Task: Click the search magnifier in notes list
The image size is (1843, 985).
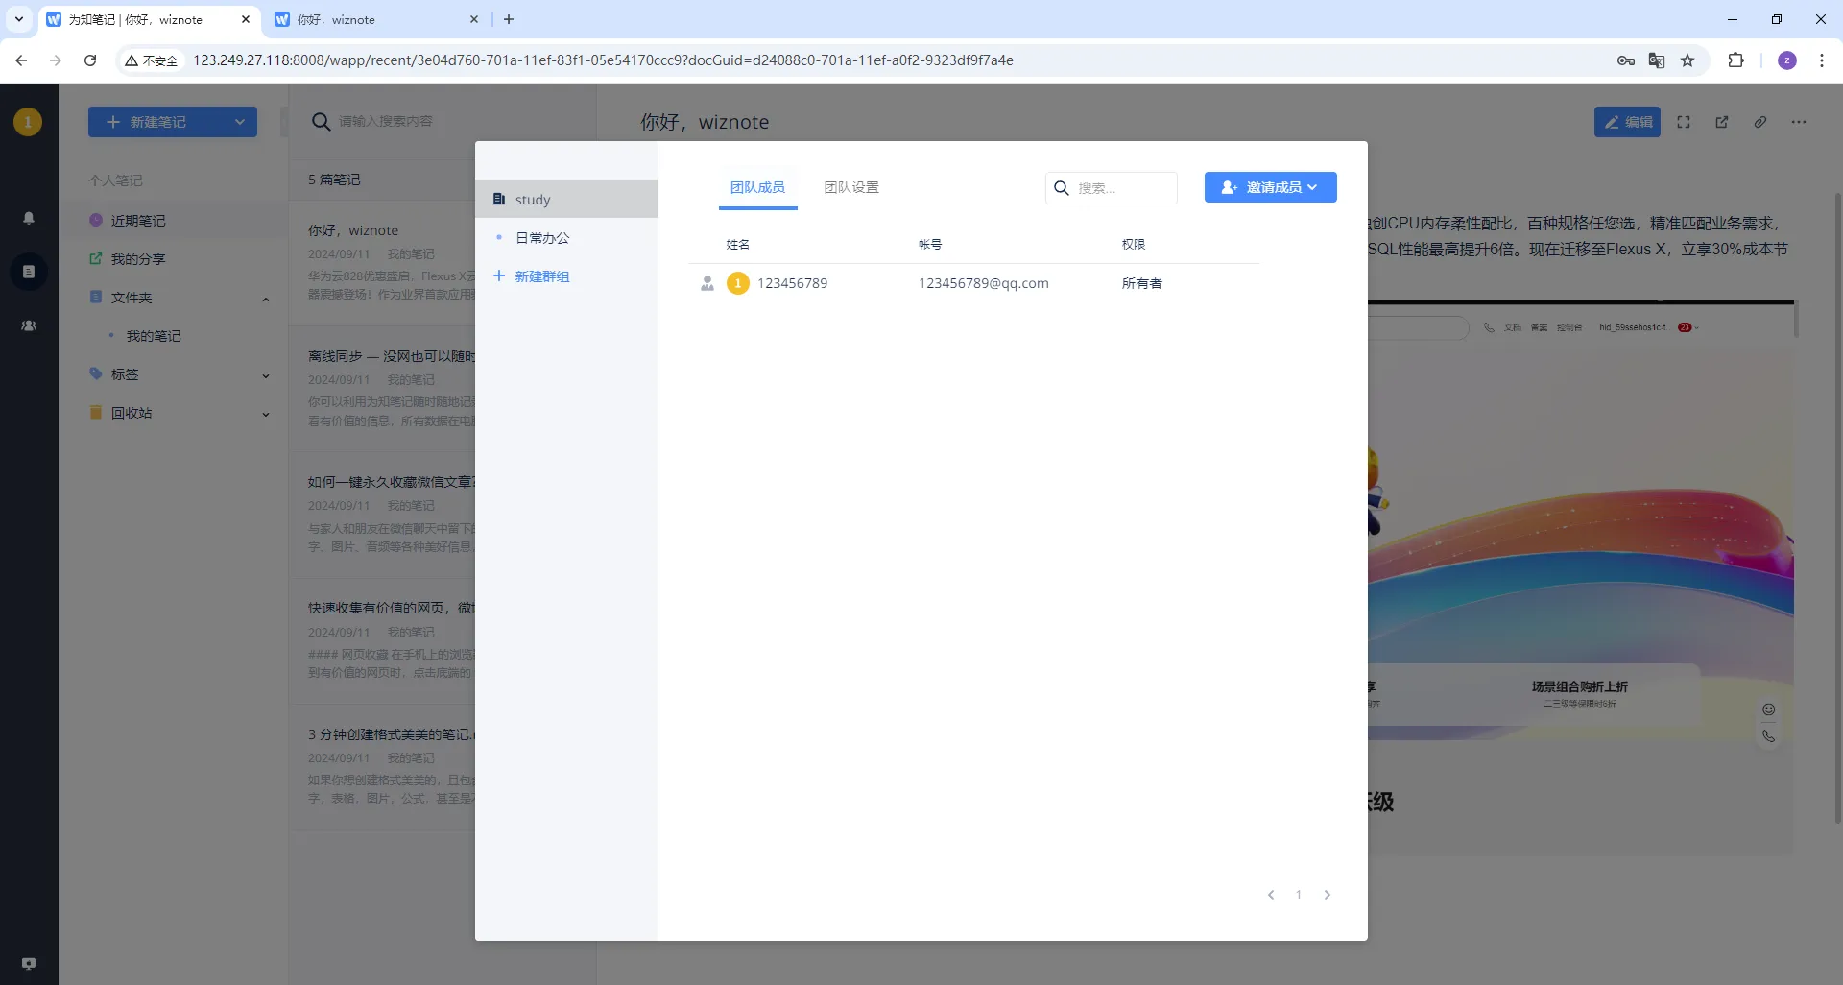Action: pyautogui.click(x=322, y=122)
